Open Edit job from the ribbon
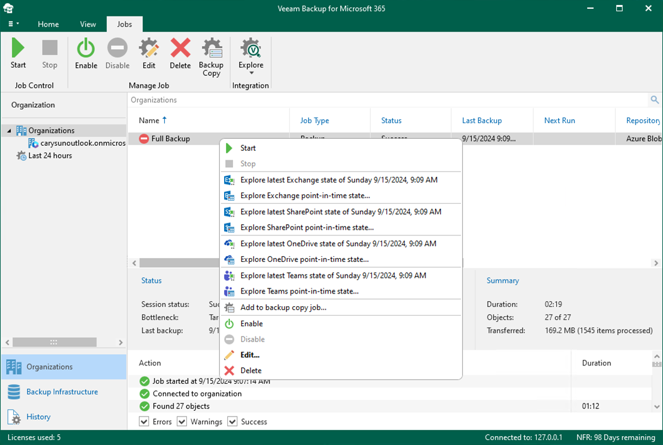Screen dimensions: 663x445 149,53
